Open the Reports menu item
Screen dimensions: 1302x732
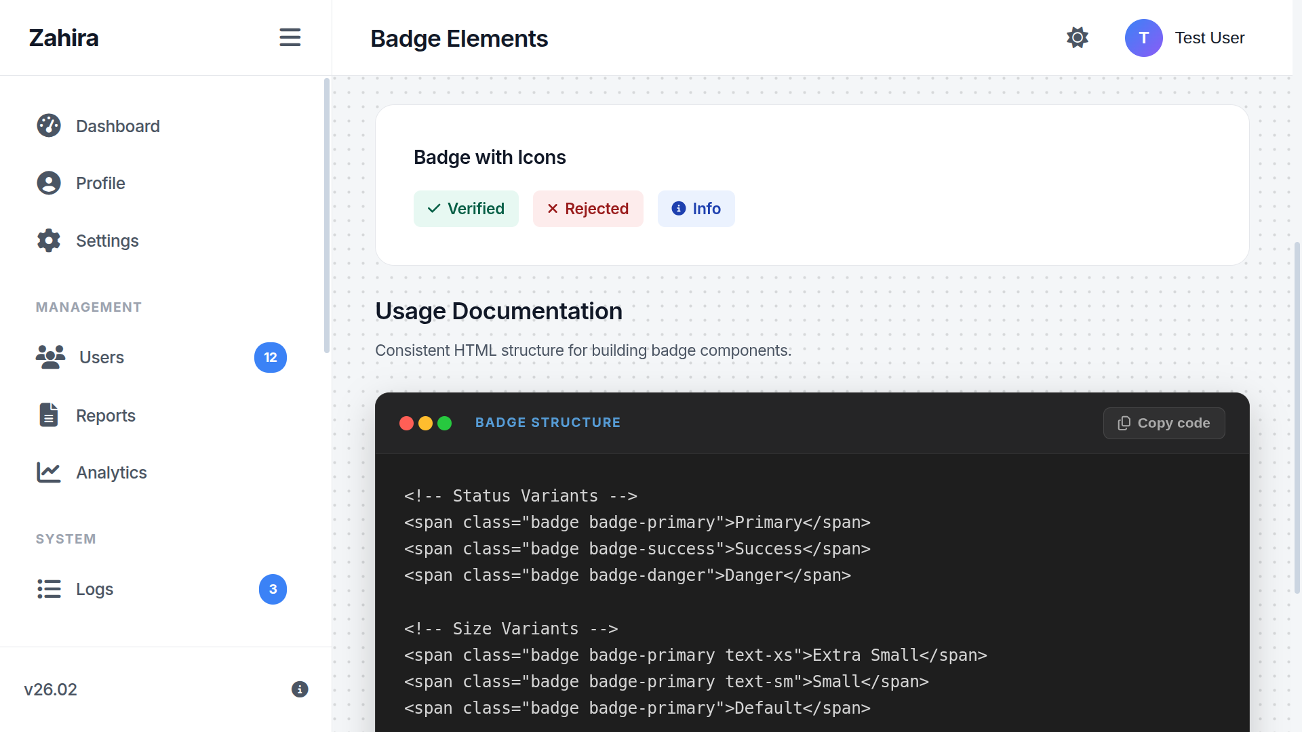pyautogui.click(x=106, y=415)
